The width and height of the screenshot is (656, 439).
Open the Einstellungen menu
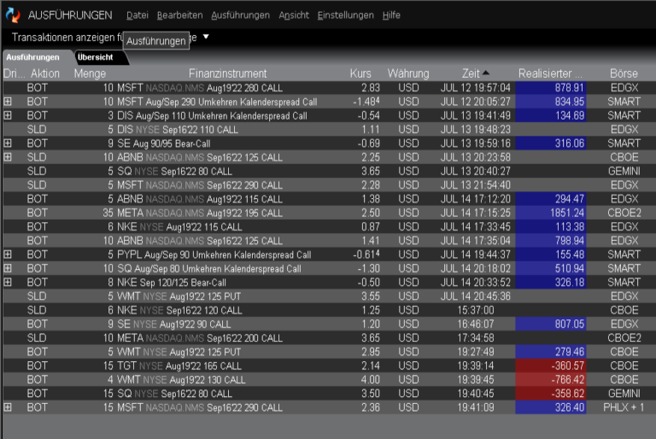[345, 15]
